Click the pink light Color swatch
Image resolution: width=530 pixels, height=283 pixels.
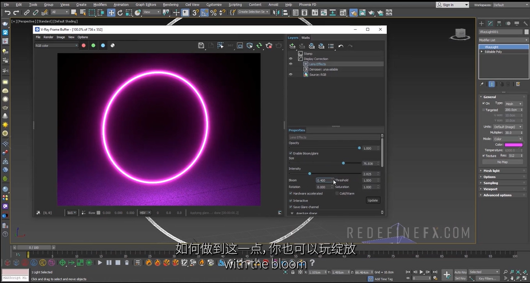point(514,145)
